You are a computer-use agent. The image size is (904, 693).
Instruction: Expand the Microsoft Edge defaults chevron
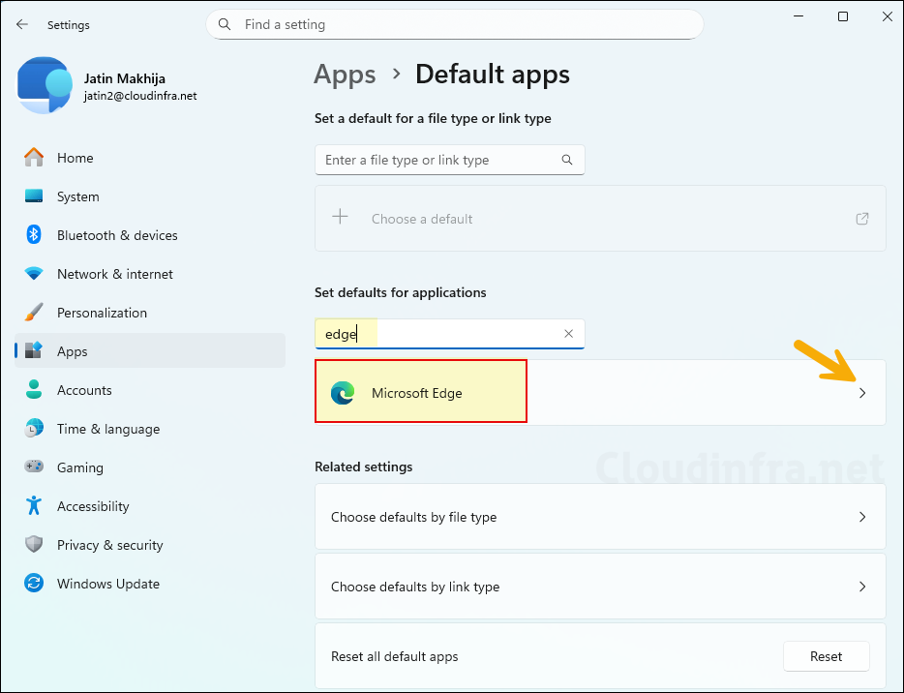point(861,393)
